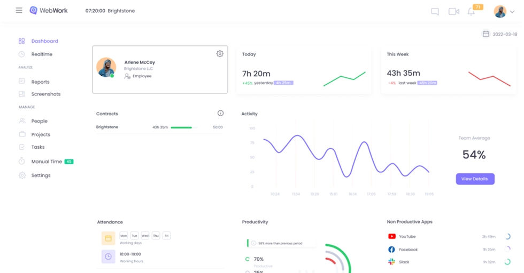Click the Attendance calendar icon
The height and width of the screenshot is (273, 524).
(x=108, y=238)
